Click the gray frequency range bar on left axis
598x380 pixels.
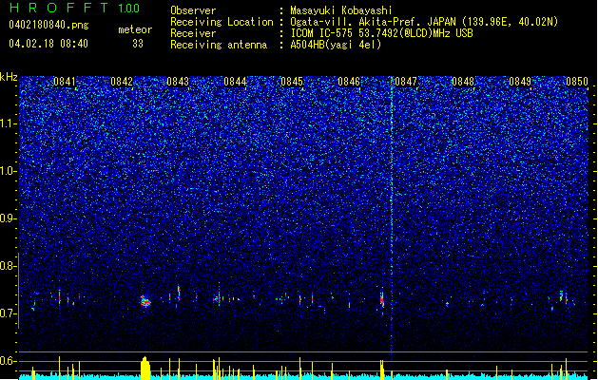(18, 290)
